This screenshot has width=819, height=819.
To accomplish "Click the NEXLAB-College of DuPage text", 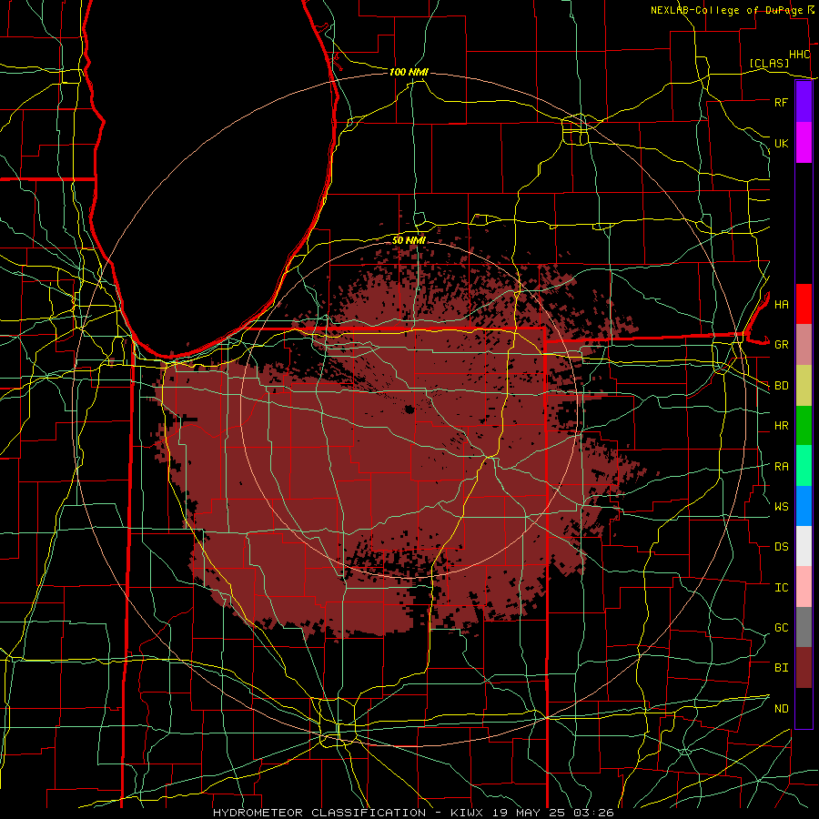I will click(x=726, y=10).
